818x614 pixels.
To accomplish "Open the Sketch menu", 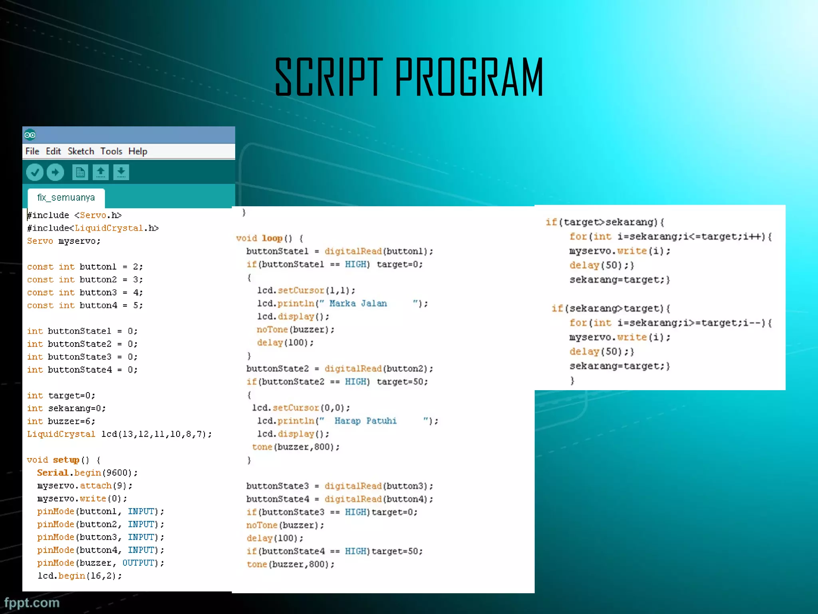I will pyautogui.click(x=81, y=152).
